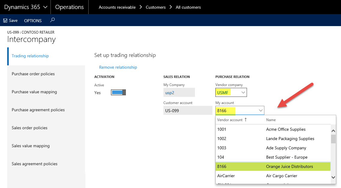Image resolution: width=341 pixels, height=188 pixels.
Task: Click the Save disk icon
Action: tap(5, 21)
